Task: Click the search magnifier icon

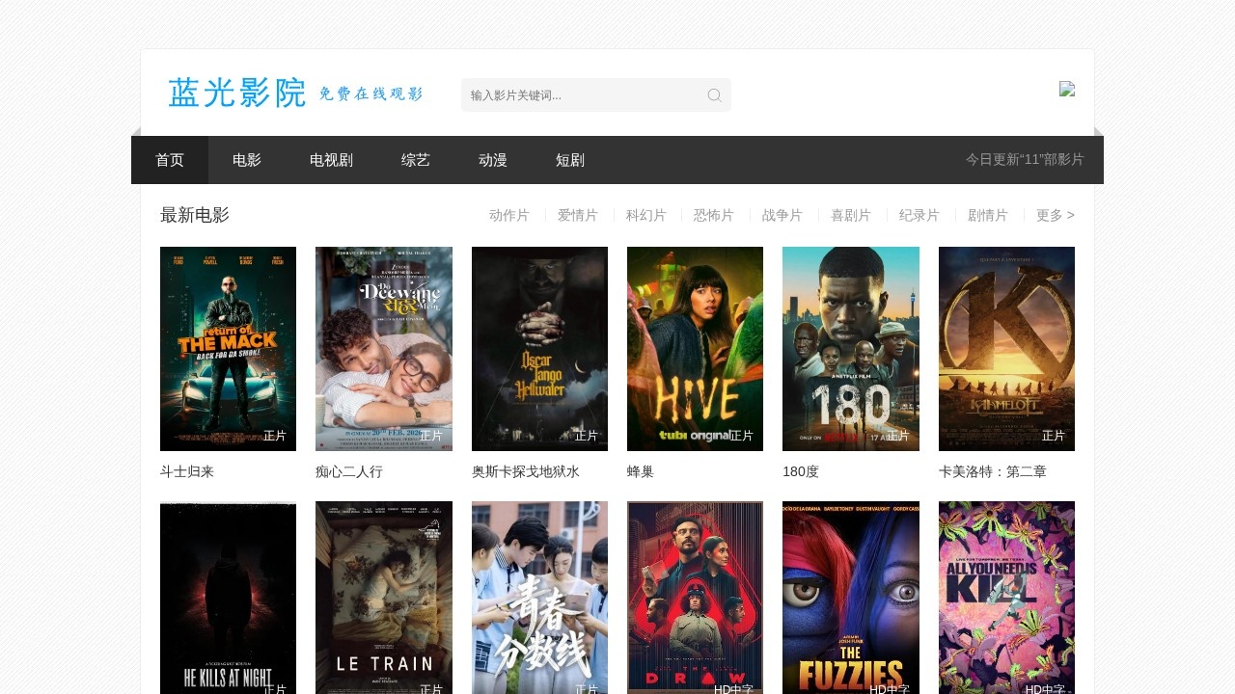Action: tap(714, 95)
